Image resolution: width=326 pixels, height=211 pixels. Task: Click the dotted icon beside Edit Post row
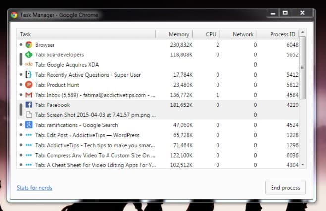coord(29,135)
